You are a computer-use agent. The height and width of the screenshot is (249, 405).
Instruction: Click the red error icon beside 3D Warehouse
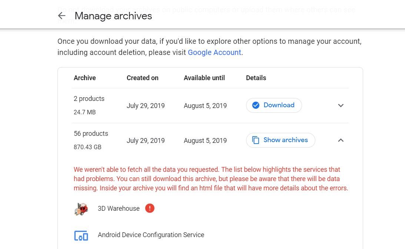150,209
